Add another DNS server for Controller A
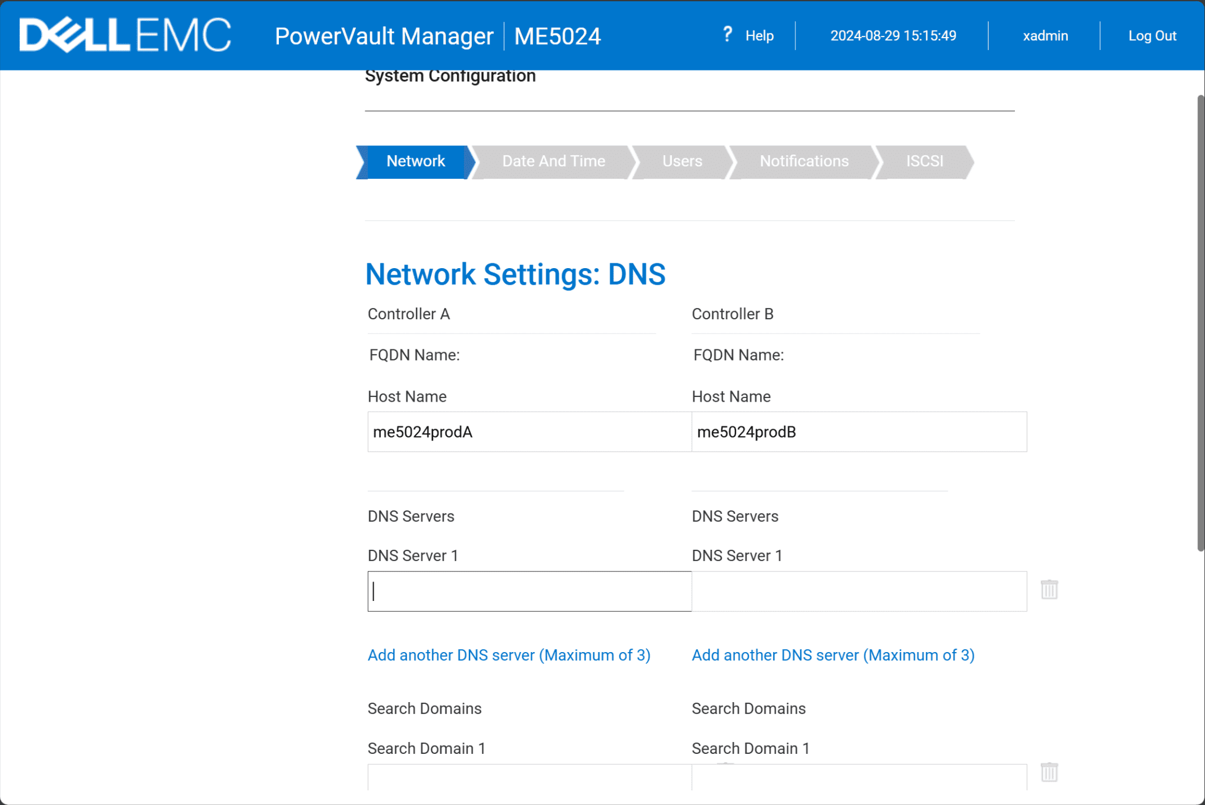1205x805 pixels. (x=509, y=655)
